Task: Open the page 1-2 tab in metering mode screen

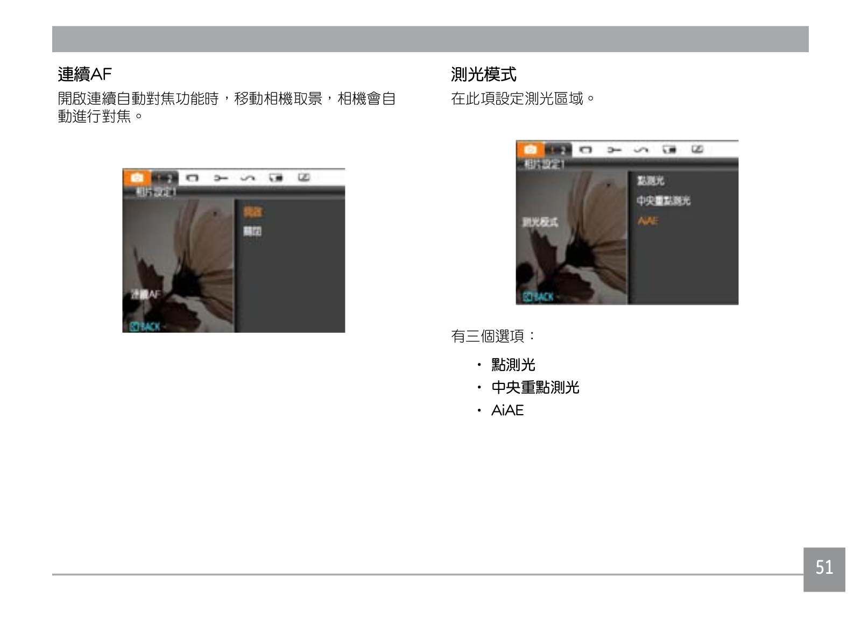Action: coord(558,150)
